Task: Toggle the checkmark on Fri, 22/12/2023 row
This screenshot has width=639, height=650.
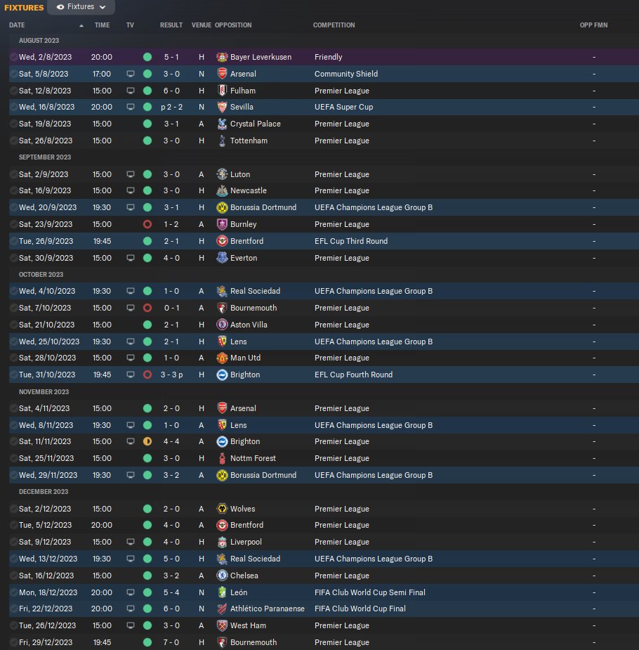Action: (13, 609)
